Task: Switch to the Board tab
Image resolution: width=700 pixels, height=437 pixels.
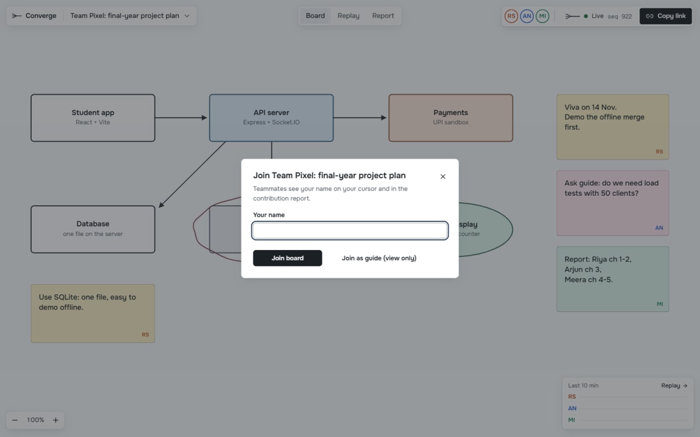Action: click(x=315, y=16)
